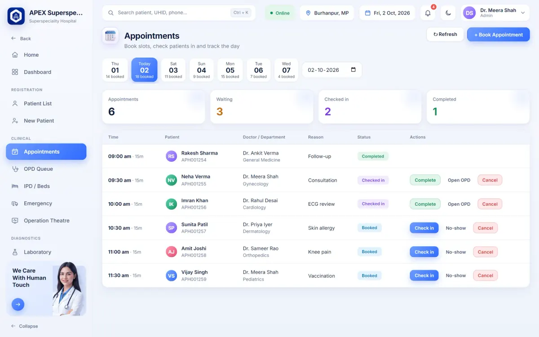The image size is (539, 337).
Task: Select the IPD / Beds bed icon
Action: [15, 186]
